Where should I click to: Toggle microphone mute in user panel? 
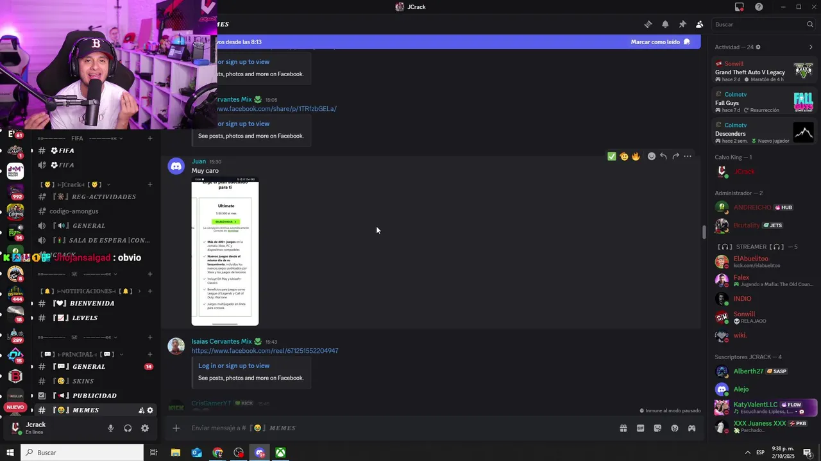pyautogui.click(x=110, y=428)
